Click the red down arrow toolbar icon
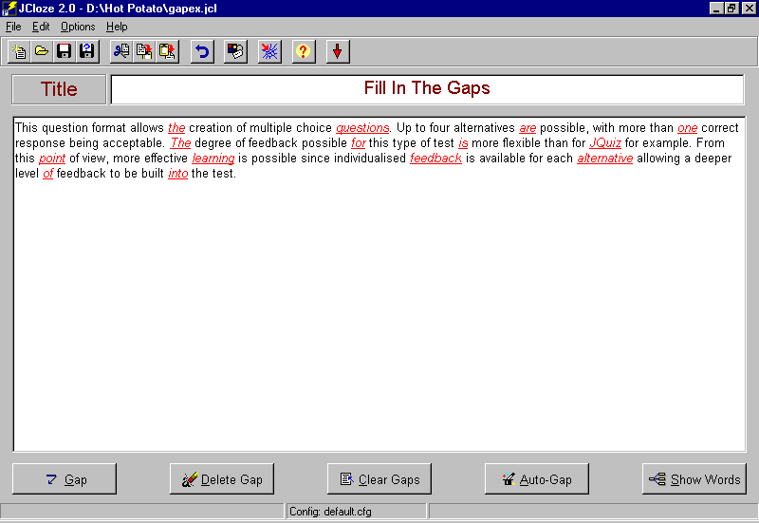759x523 pixels. [x=338, y=51]
